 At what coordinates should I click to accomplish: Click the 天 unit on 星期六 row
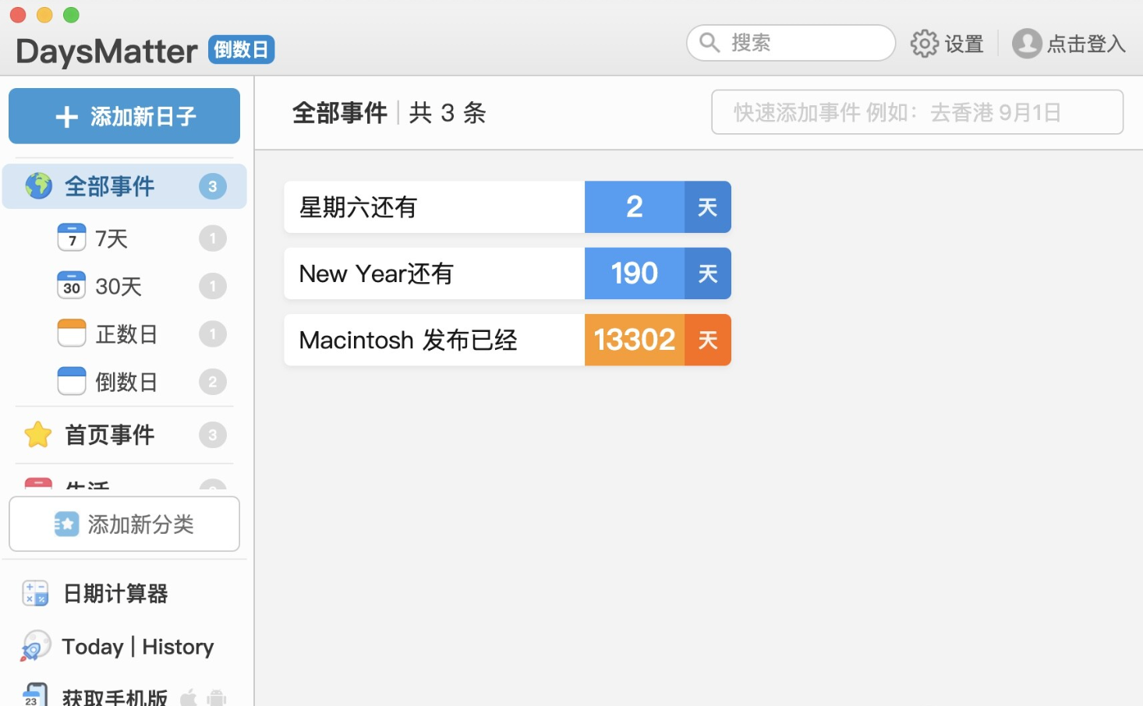[708, 207]
